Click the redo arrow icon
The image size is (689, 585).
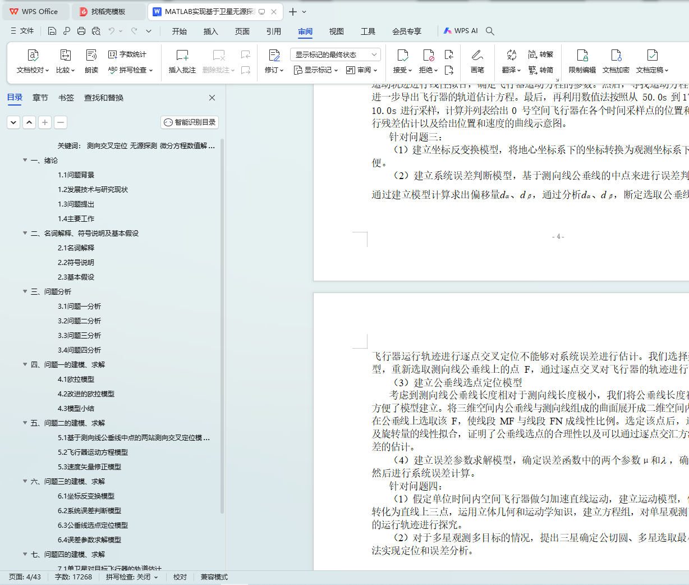(134, 31)
